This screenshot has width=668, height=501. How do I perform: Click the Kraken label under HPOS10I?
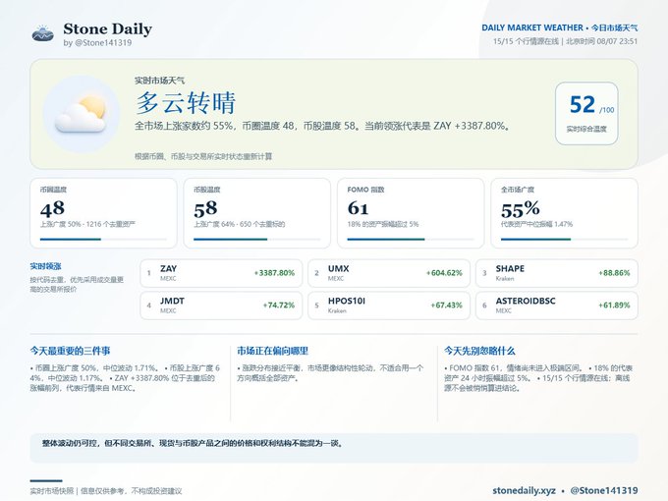click(x=337, y=311)
